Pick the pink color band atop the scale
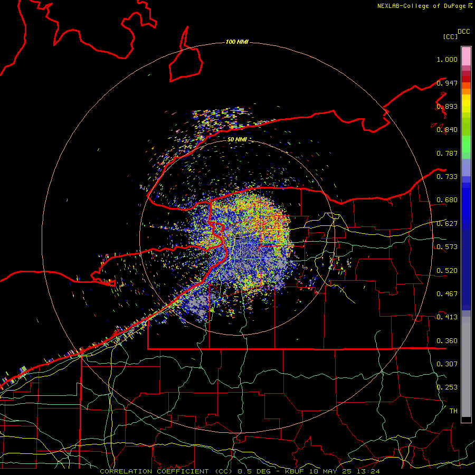Viewport: 475px width, 475px height. pos(466,56)
